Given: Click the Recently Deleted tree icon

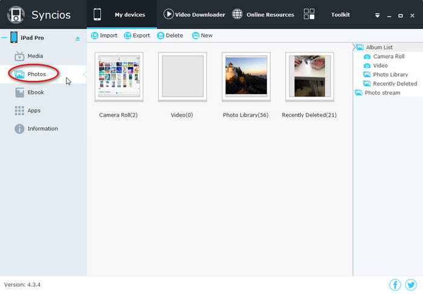Looking at the screenshot, I should (367, 84).
